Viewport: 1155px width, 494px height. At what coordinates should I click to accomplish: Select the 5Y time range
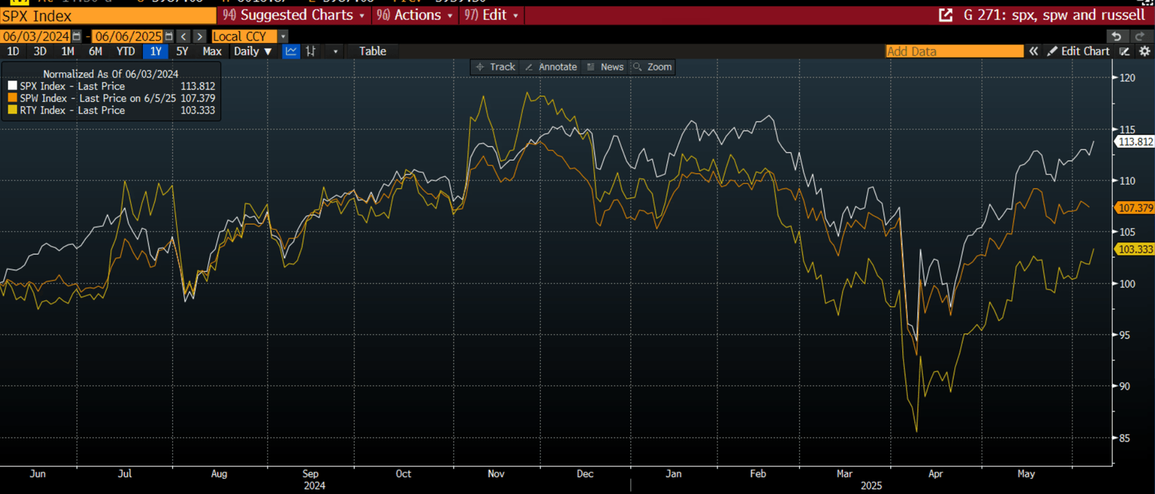[x=182, y=51]
